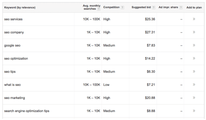Add "search engine optimization tips" to plan
Image resolution: width=206 pixels, height=120 pixels.
coord(194,111)
